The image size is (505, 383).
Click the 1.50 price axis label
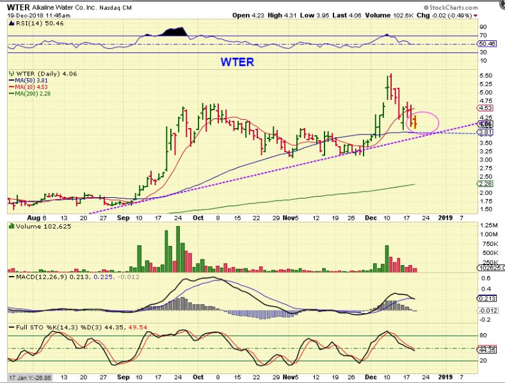click(x=486, y=209)
